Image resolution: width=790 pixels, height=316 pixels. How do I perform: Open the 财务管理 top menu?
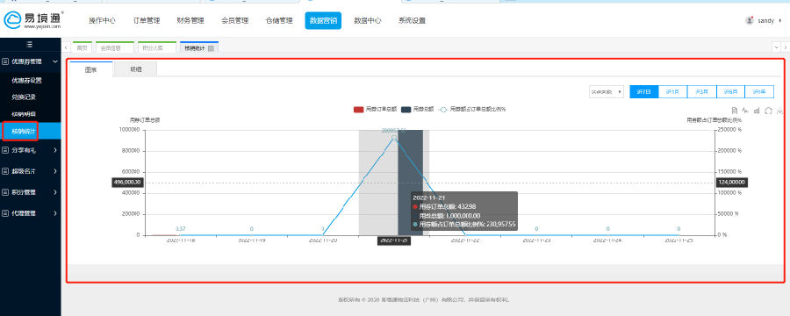point(190,21)
